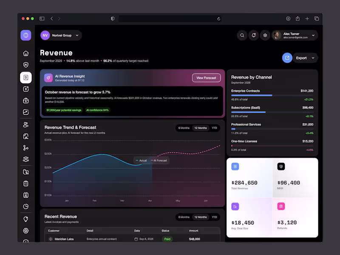Select 6 Months in Revenue Trend chart
340x255 pixels.
[184, 128]
